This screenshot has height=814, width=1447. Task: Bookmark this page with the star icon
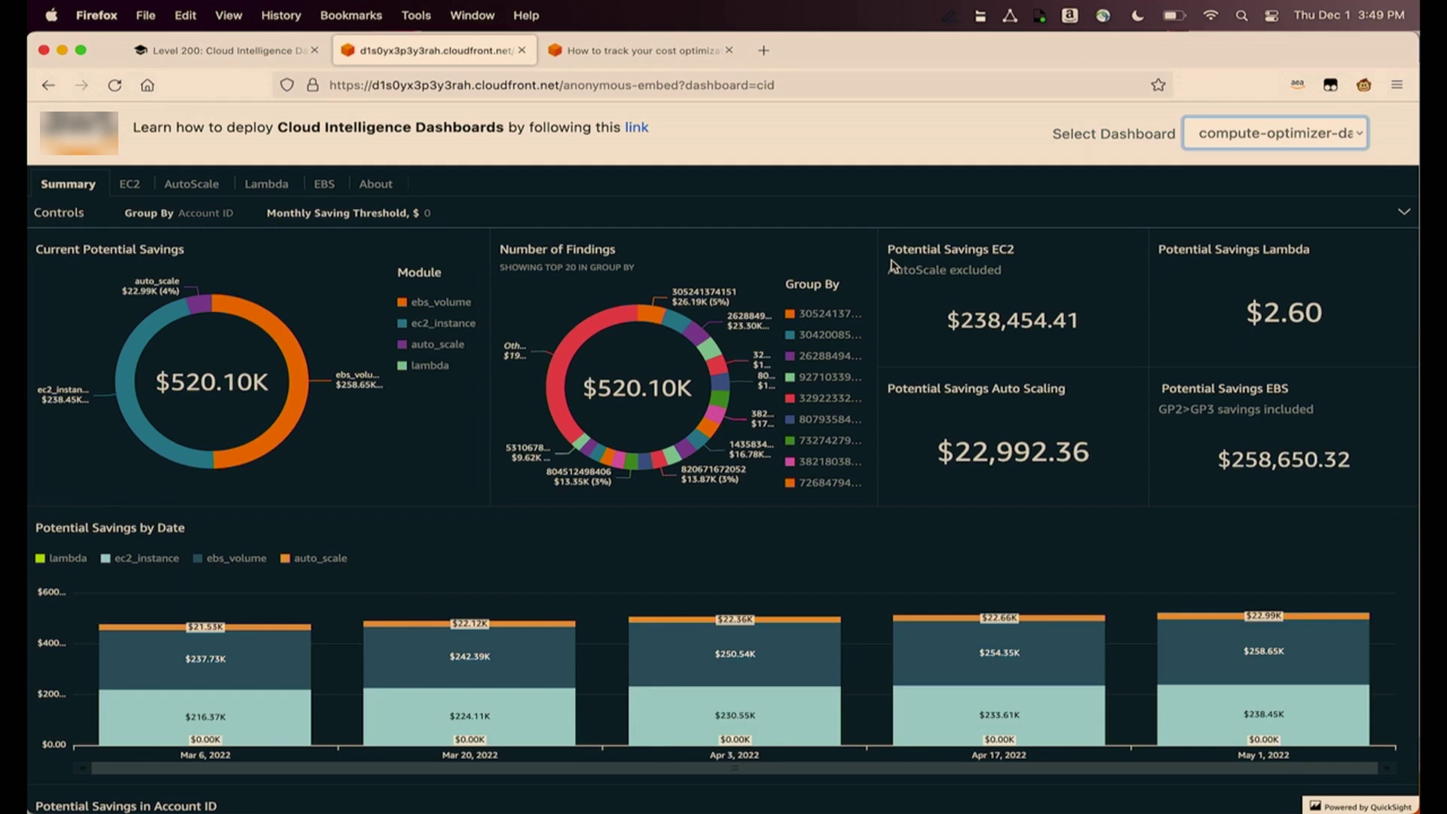click(1158, 85)
